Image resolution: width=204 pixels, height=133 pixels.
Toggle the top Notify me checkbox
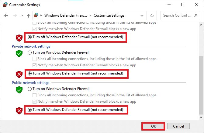tap(34, 29)
